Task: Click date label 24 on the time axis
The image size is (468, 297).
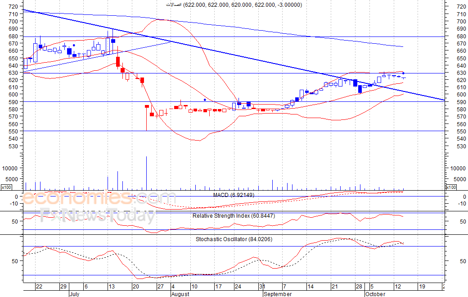Action: [238, 287]
